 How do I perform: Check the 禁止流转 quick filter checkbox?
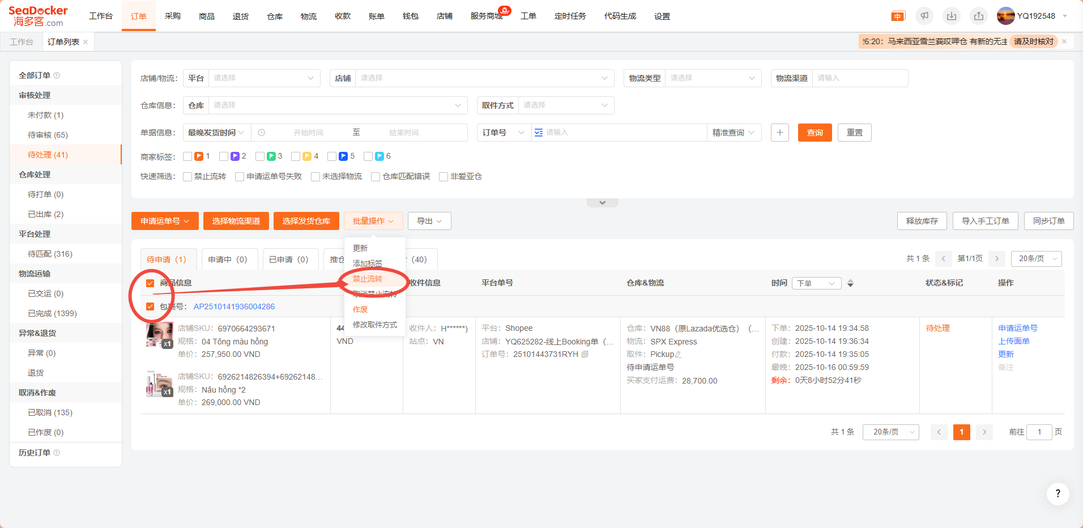click(187, 177)
